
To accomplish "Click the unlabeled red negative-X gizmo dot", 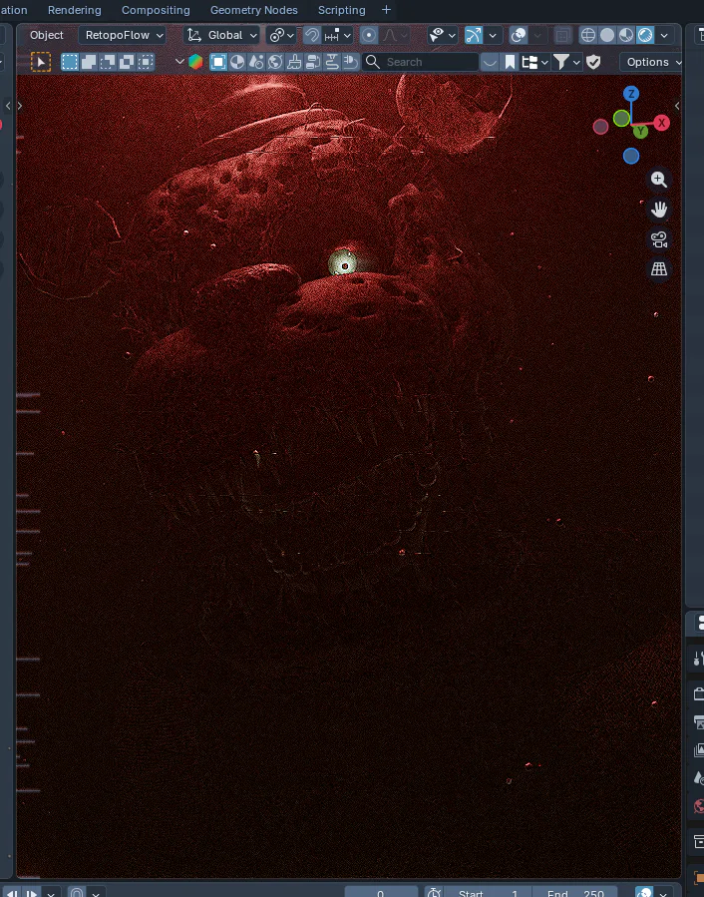I will click(600, 127).
